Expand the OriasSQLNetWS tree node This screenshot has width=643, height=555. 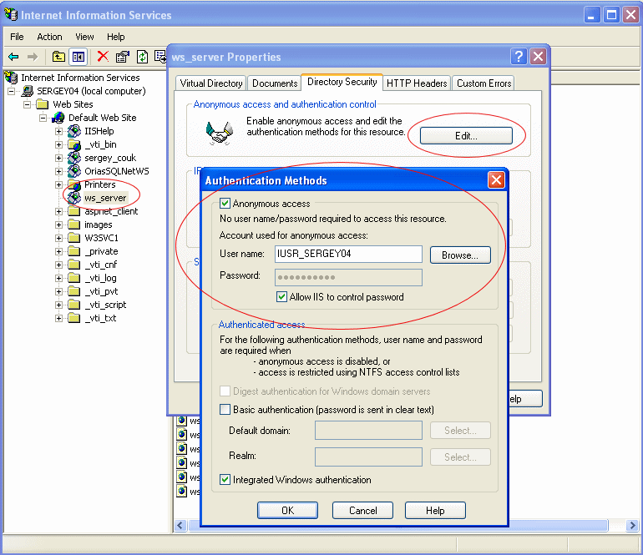(58, 171)
